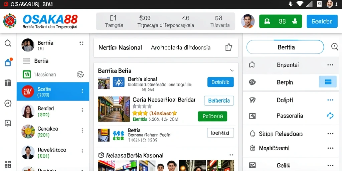Image resolution: width=342 pixels, height=171 pixels.
Task: Select the Trpecaya di Ierpocagksia tab
Action: point(166,21)
